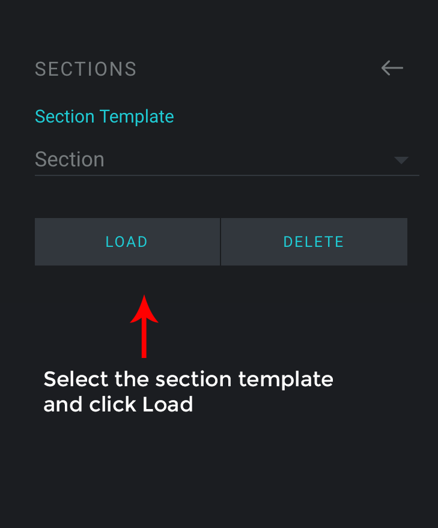Click the Section Template label
This screenshot has height=528, width=438.
click(105, 117)
